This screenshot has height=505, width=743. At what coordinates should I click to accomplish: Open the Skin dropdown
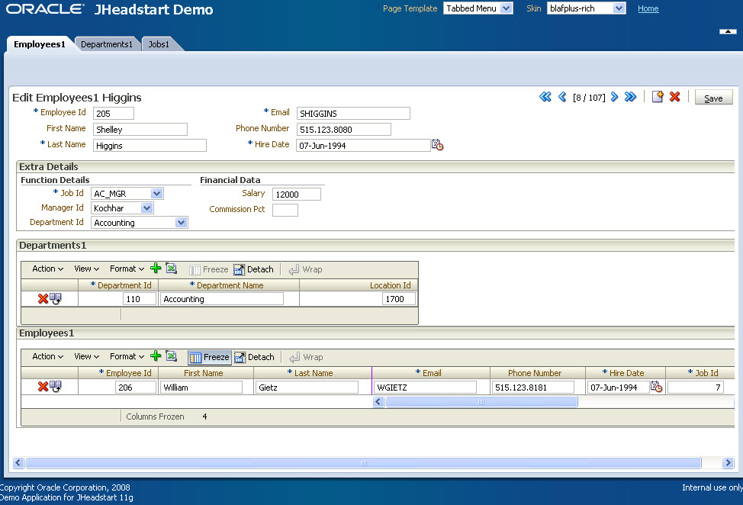[586, 8]
